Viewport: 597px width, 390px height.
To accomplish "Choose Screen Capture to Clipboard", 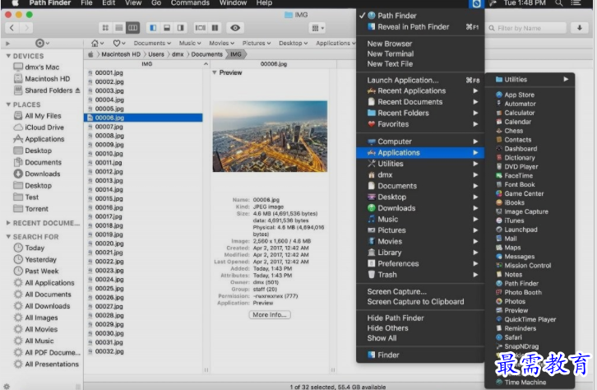I will pyautogui.click(x=420, y=302).
